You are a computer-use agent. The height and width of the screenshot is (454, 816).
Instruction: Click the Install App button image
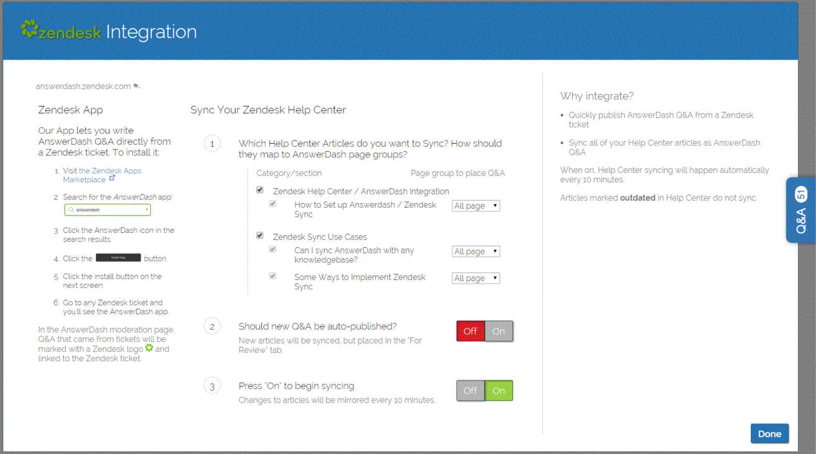119,258
